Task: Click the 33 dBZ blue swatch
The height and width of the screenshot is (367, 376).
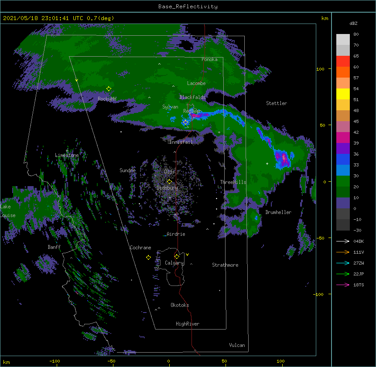Action: (x=343, y=170)
